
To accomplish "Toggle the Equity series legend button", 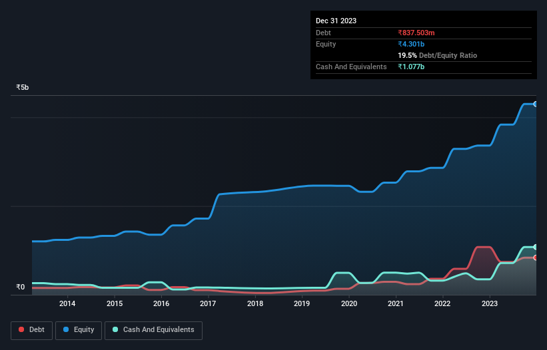I will pyautogui.click(x=79, y=330).
